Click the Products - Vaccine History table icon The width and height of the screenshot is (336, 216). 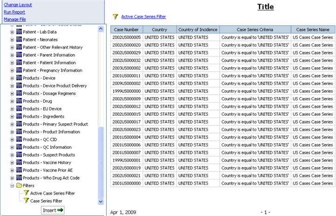pos(19,163)
